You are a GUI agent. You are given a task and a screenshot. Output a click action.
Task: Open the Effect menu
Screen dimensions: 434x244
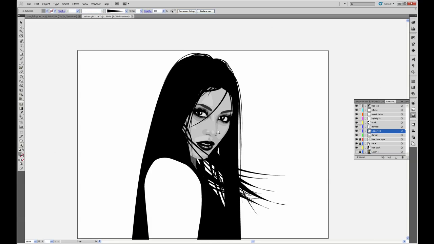tap(76, 4)
